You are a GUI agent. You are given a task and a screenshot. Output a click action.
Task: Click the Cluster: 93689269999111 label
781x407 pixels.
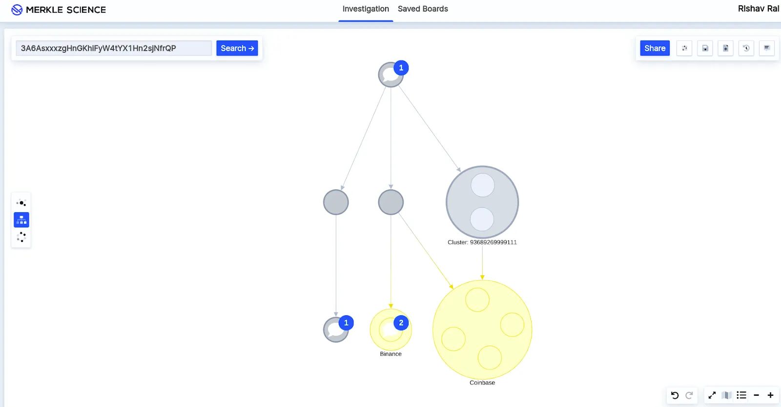pos(482,242)
